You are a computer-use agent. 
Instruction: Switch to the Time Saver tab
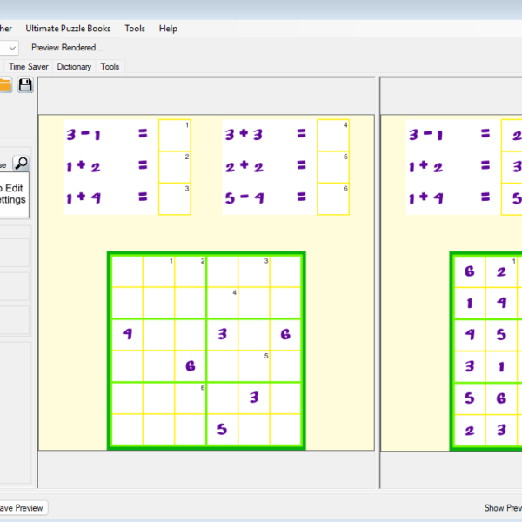click(29, 66)
